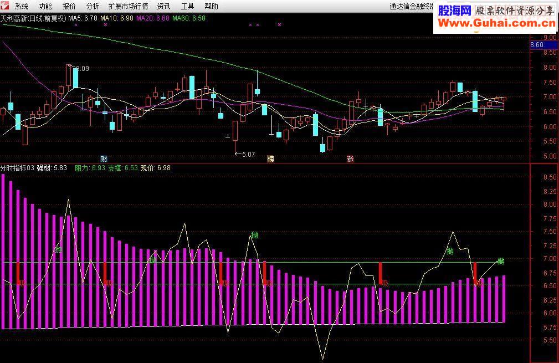Open the Www.Guhai.com.cn link

pos(496,23)
